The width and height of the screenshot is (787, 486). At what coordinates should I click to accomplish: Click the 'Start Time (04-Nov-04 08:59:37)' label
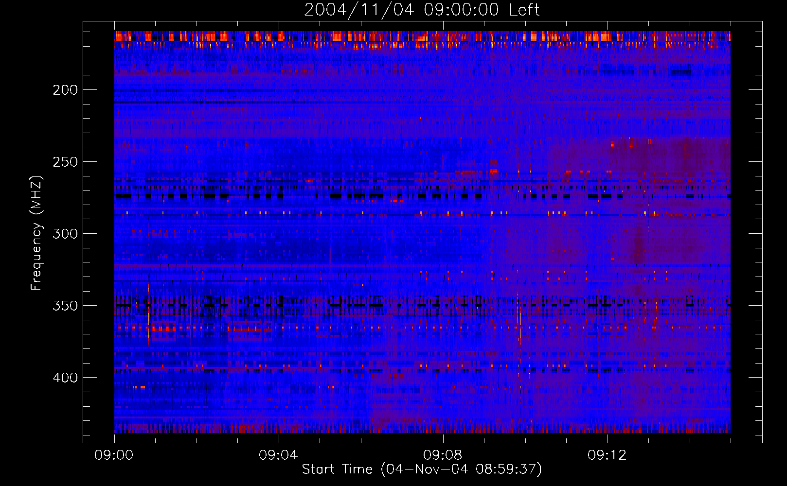click(x=422, y=469)
